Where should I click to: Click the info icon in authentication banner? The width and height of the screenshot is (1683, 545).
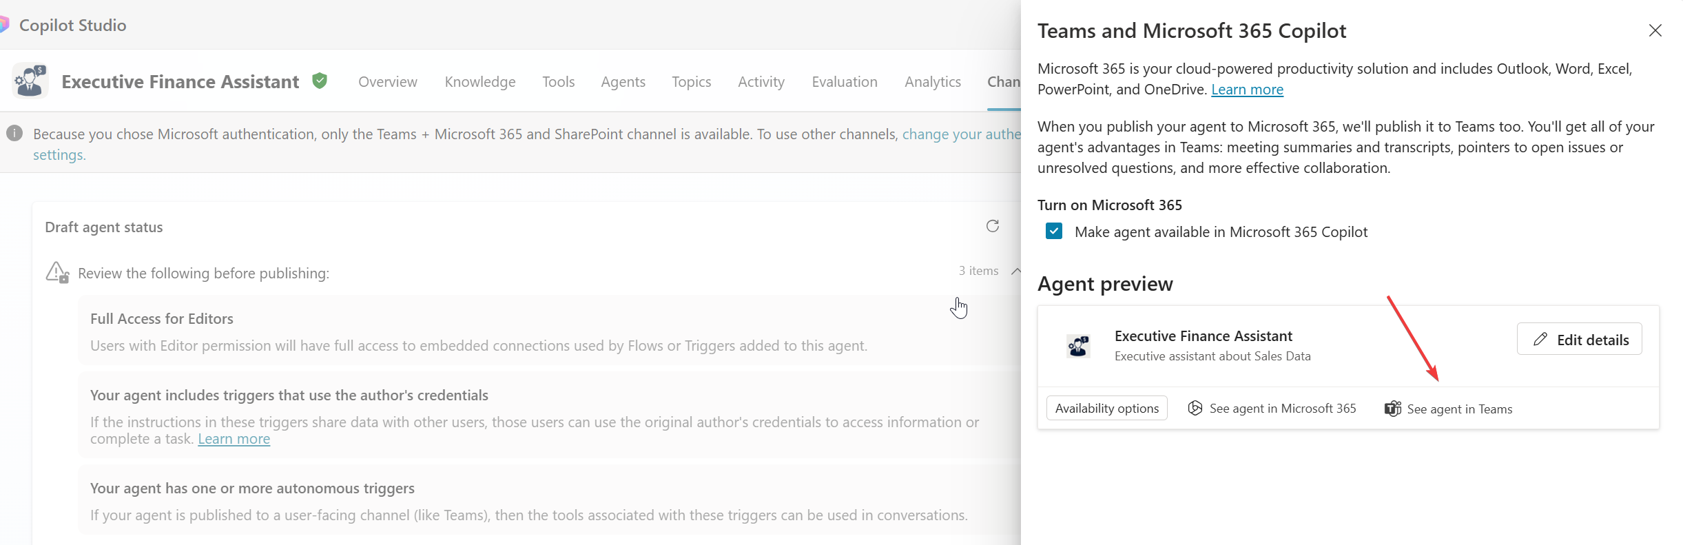coord(14,134)
